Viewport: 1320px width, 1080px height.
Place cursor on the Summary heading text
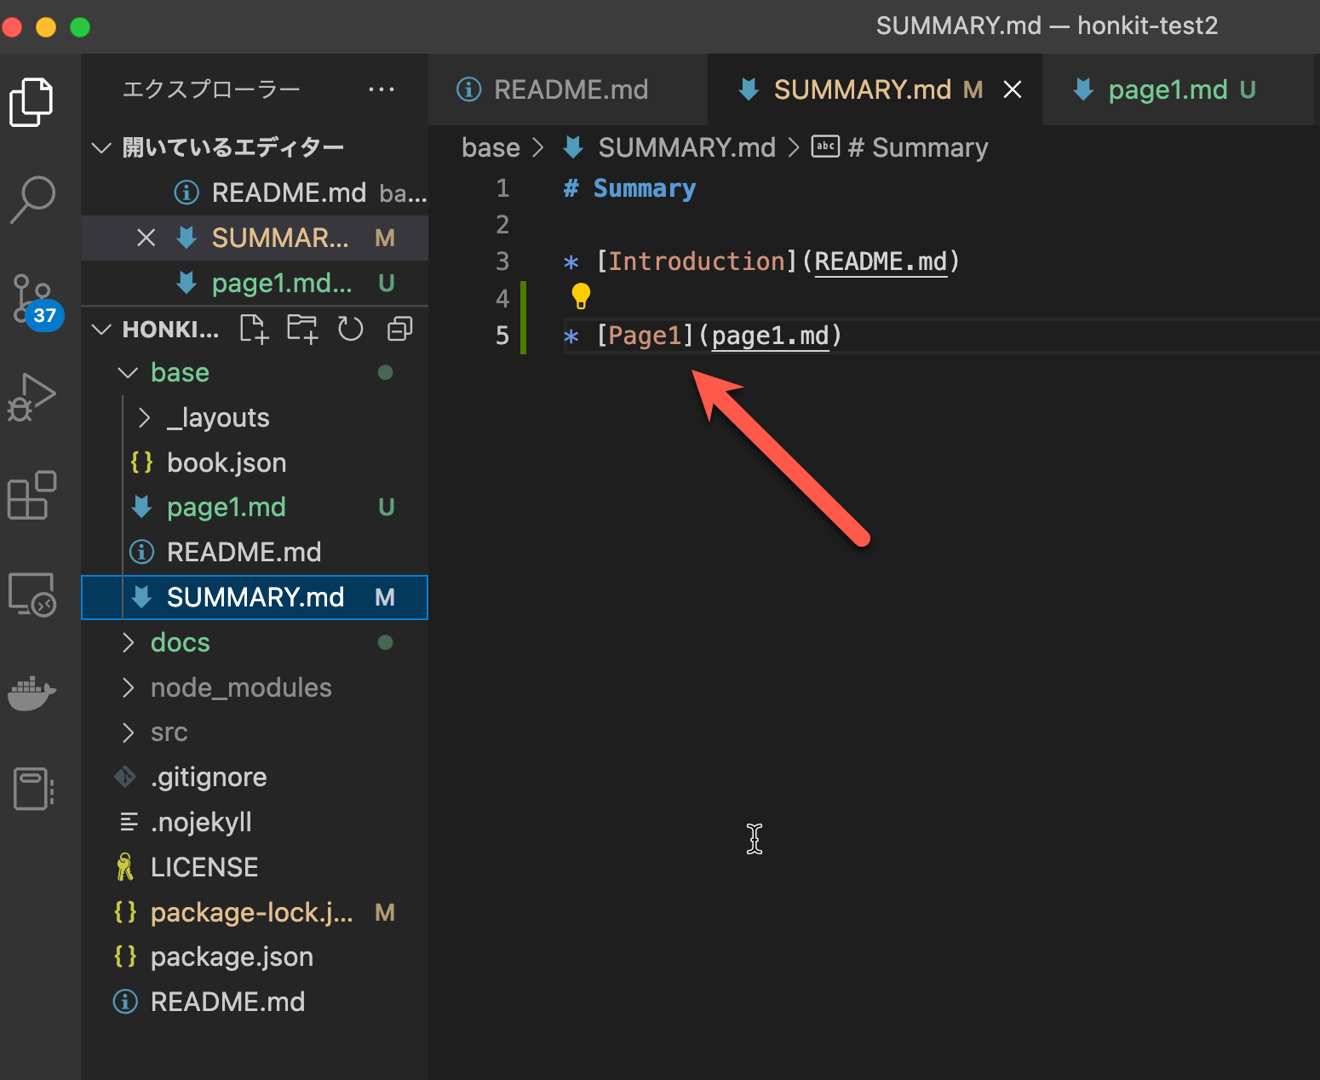coord(645,188)
